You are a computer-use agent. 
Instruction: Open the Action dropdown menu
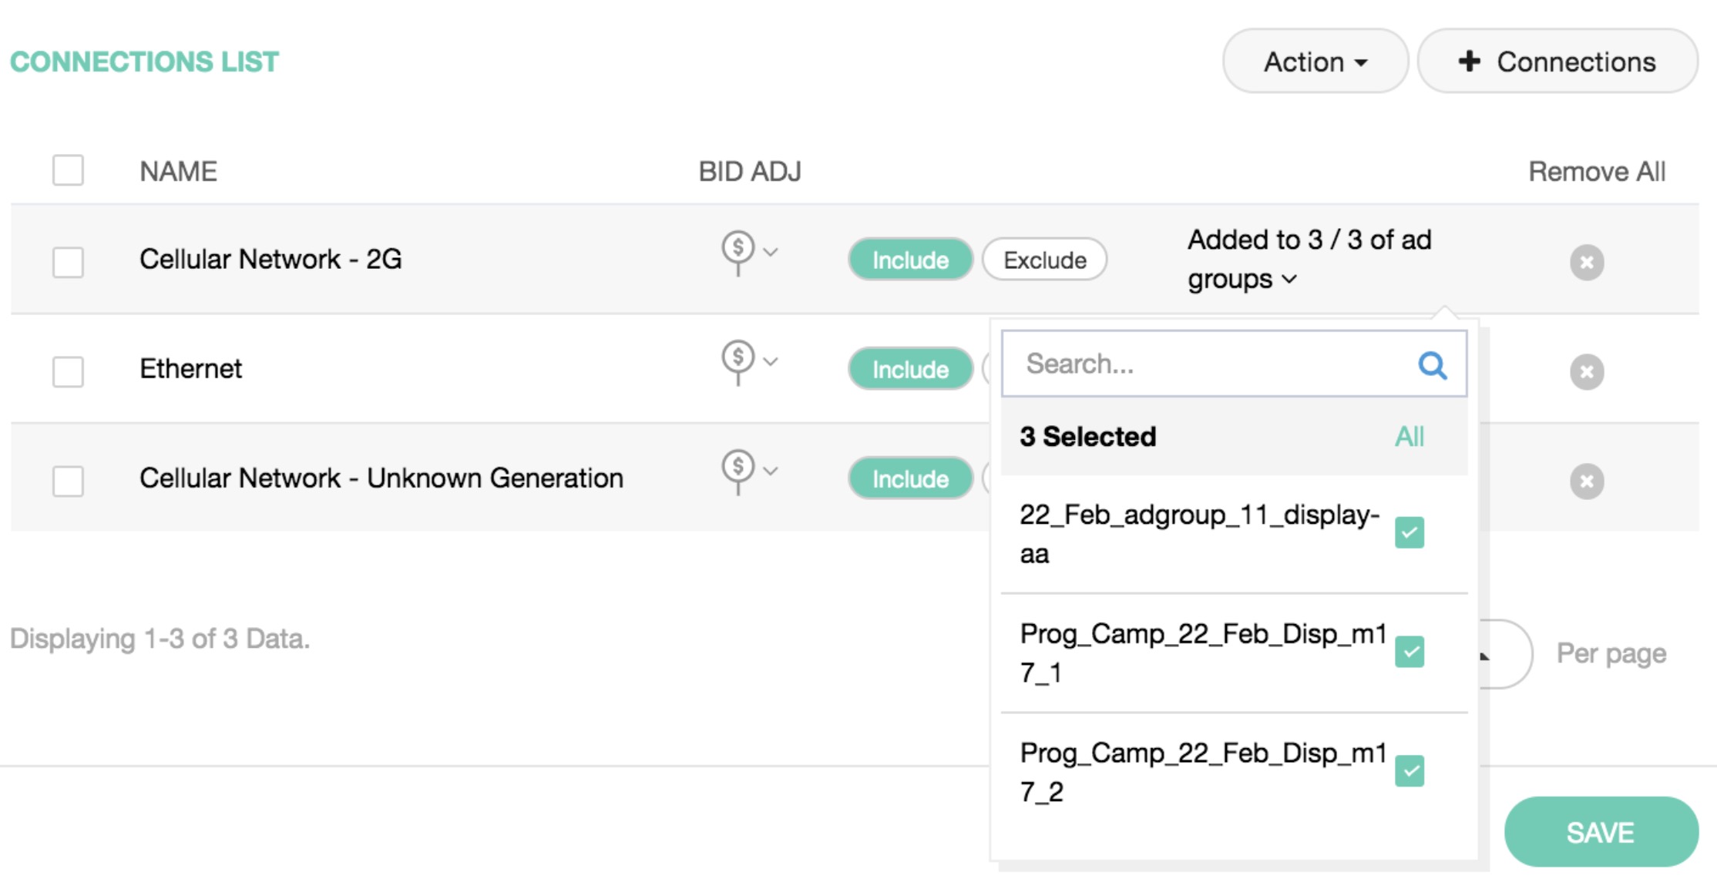coord(1315,62)
